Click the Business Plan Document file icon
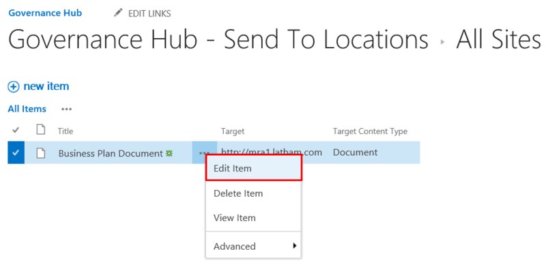546x277 pixels. pos(40,153)
